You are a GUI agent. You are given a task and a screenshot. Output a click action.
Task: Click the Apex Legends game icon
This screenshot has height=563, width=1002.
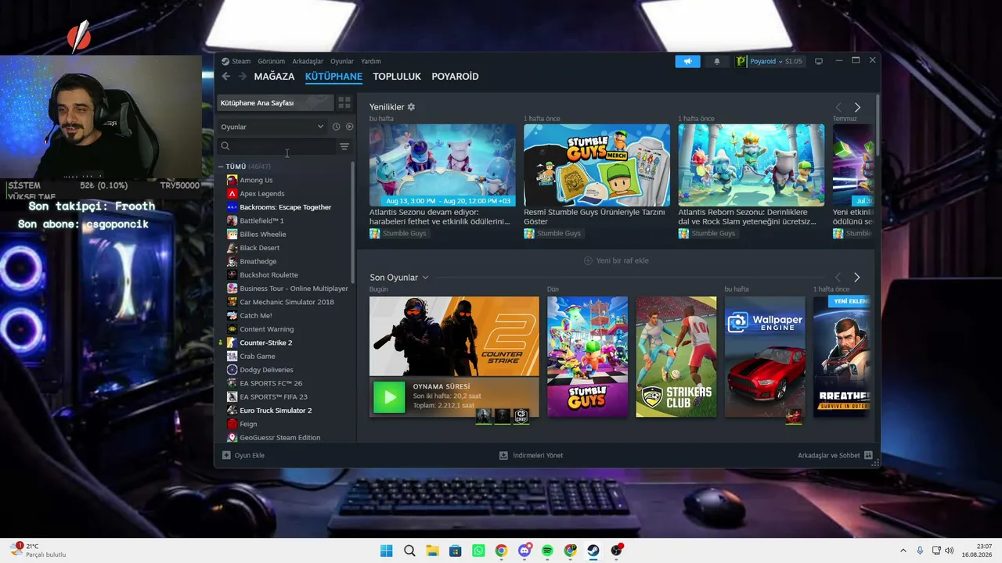232,194
